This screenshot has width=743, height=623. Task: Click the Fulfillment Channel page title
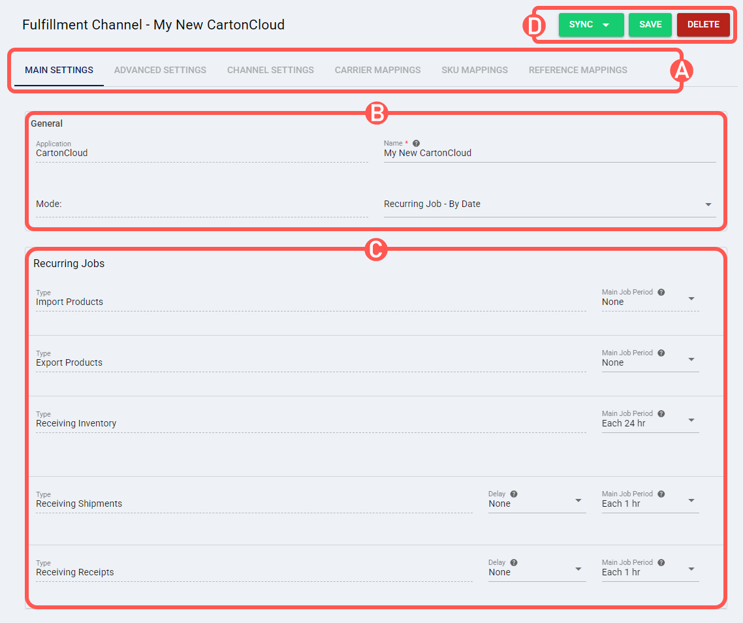pos(153,25)
